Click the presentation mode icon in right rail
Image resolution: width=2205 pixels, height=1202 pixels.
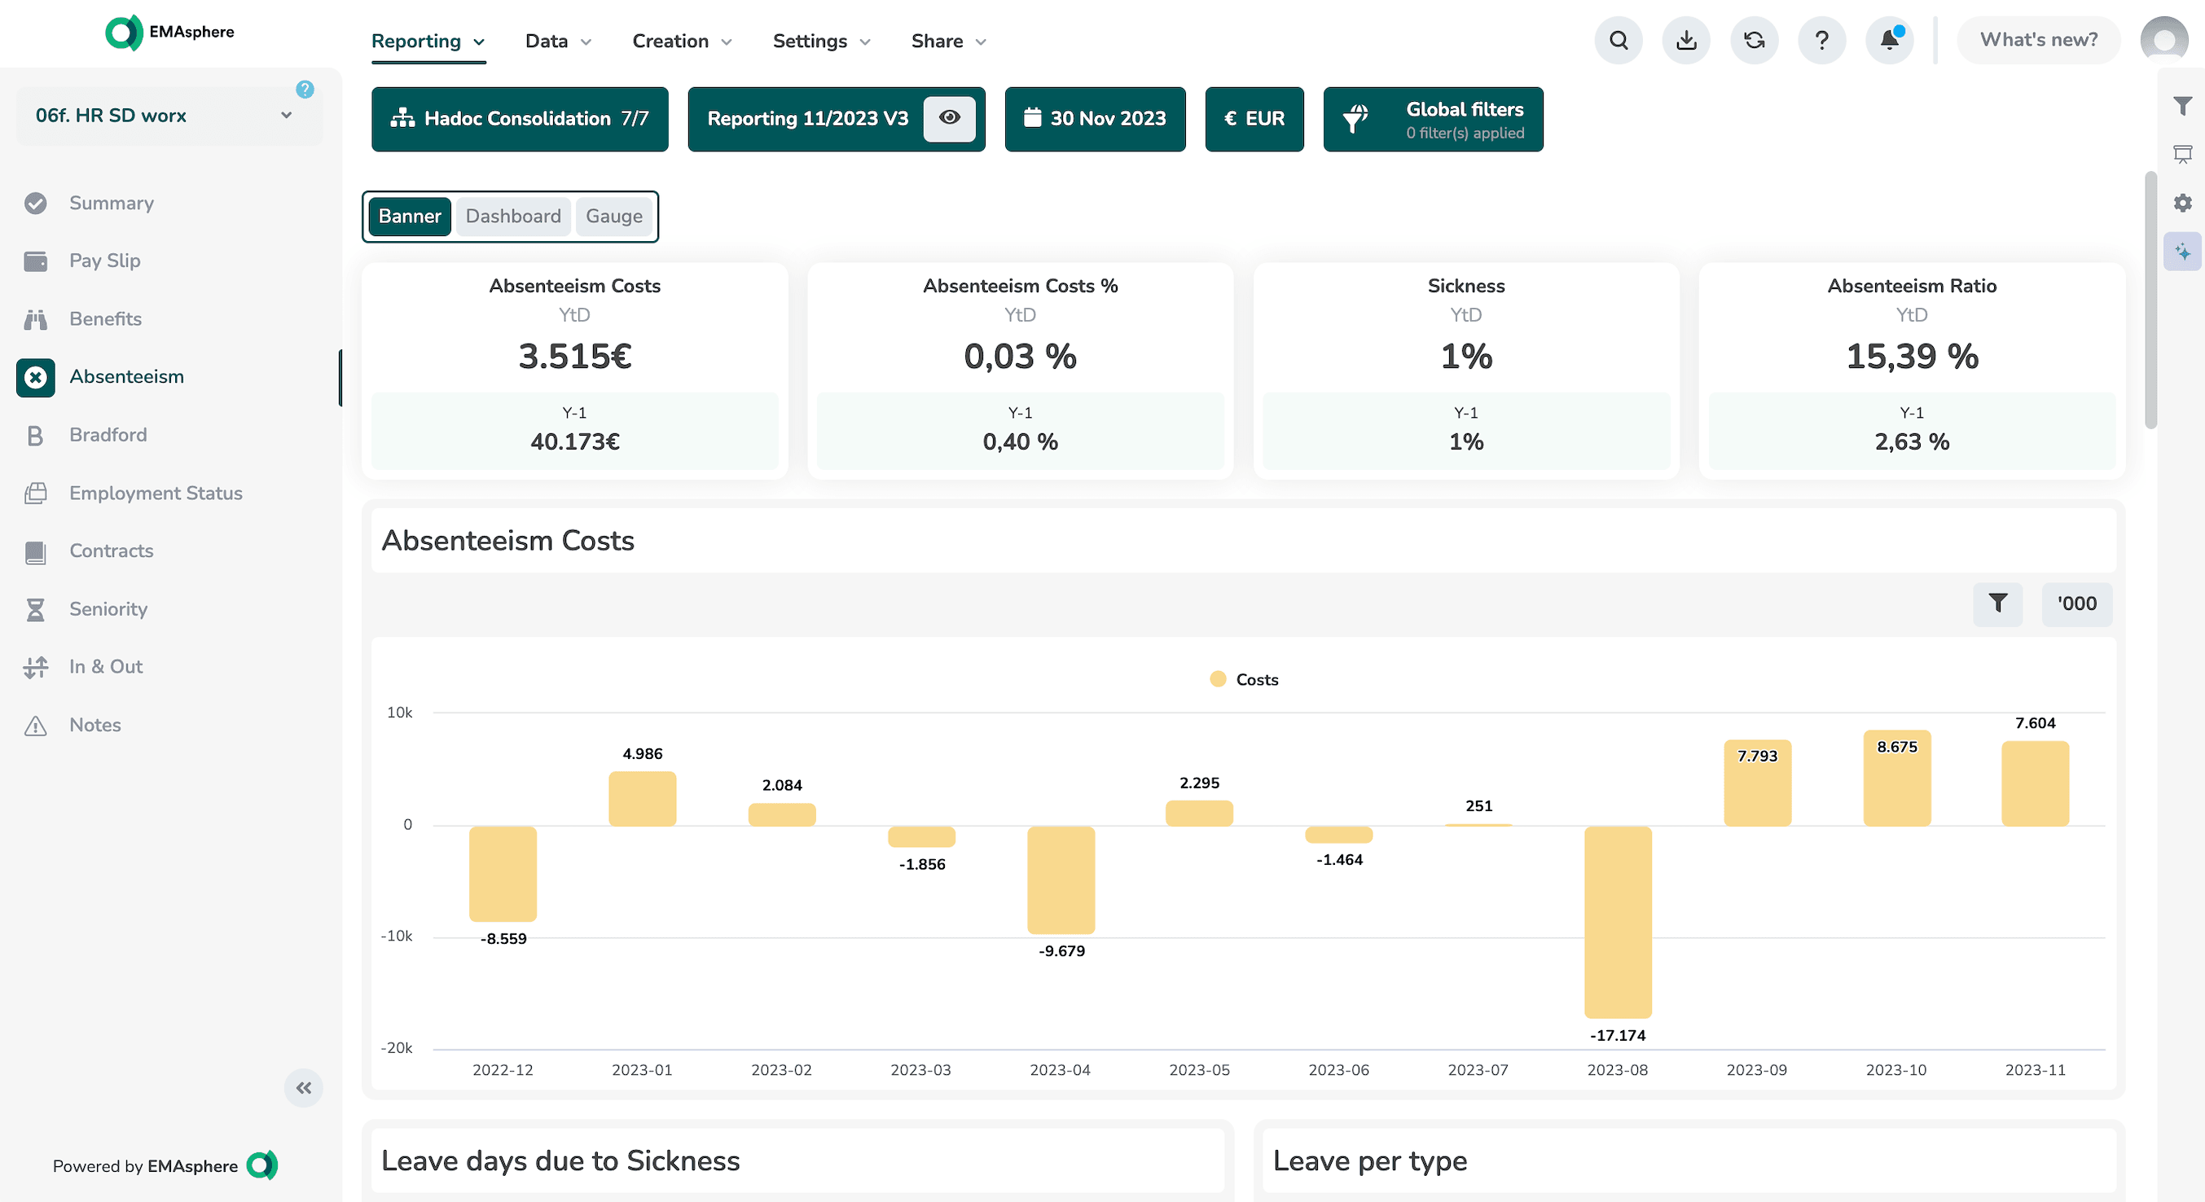pos(2183,154)
